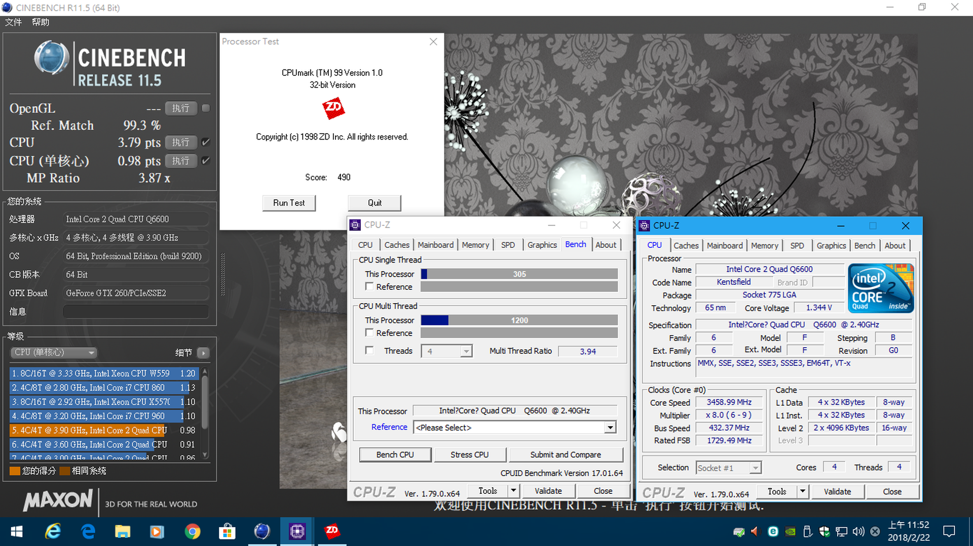Click the Bench CPU button
This screenshot has width=973, height=546.
395,454
